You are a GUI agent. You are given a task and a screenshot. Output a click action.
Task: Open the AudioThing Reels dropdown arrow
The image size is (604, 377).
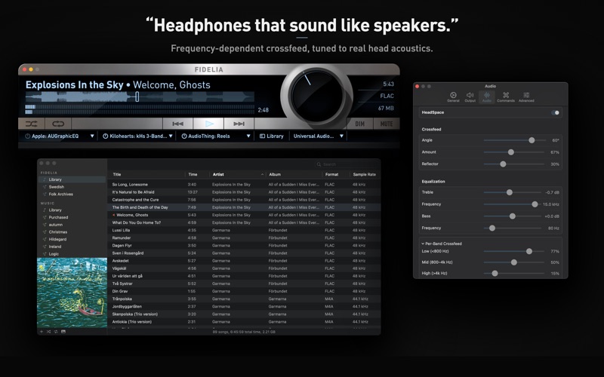(248, 136)
